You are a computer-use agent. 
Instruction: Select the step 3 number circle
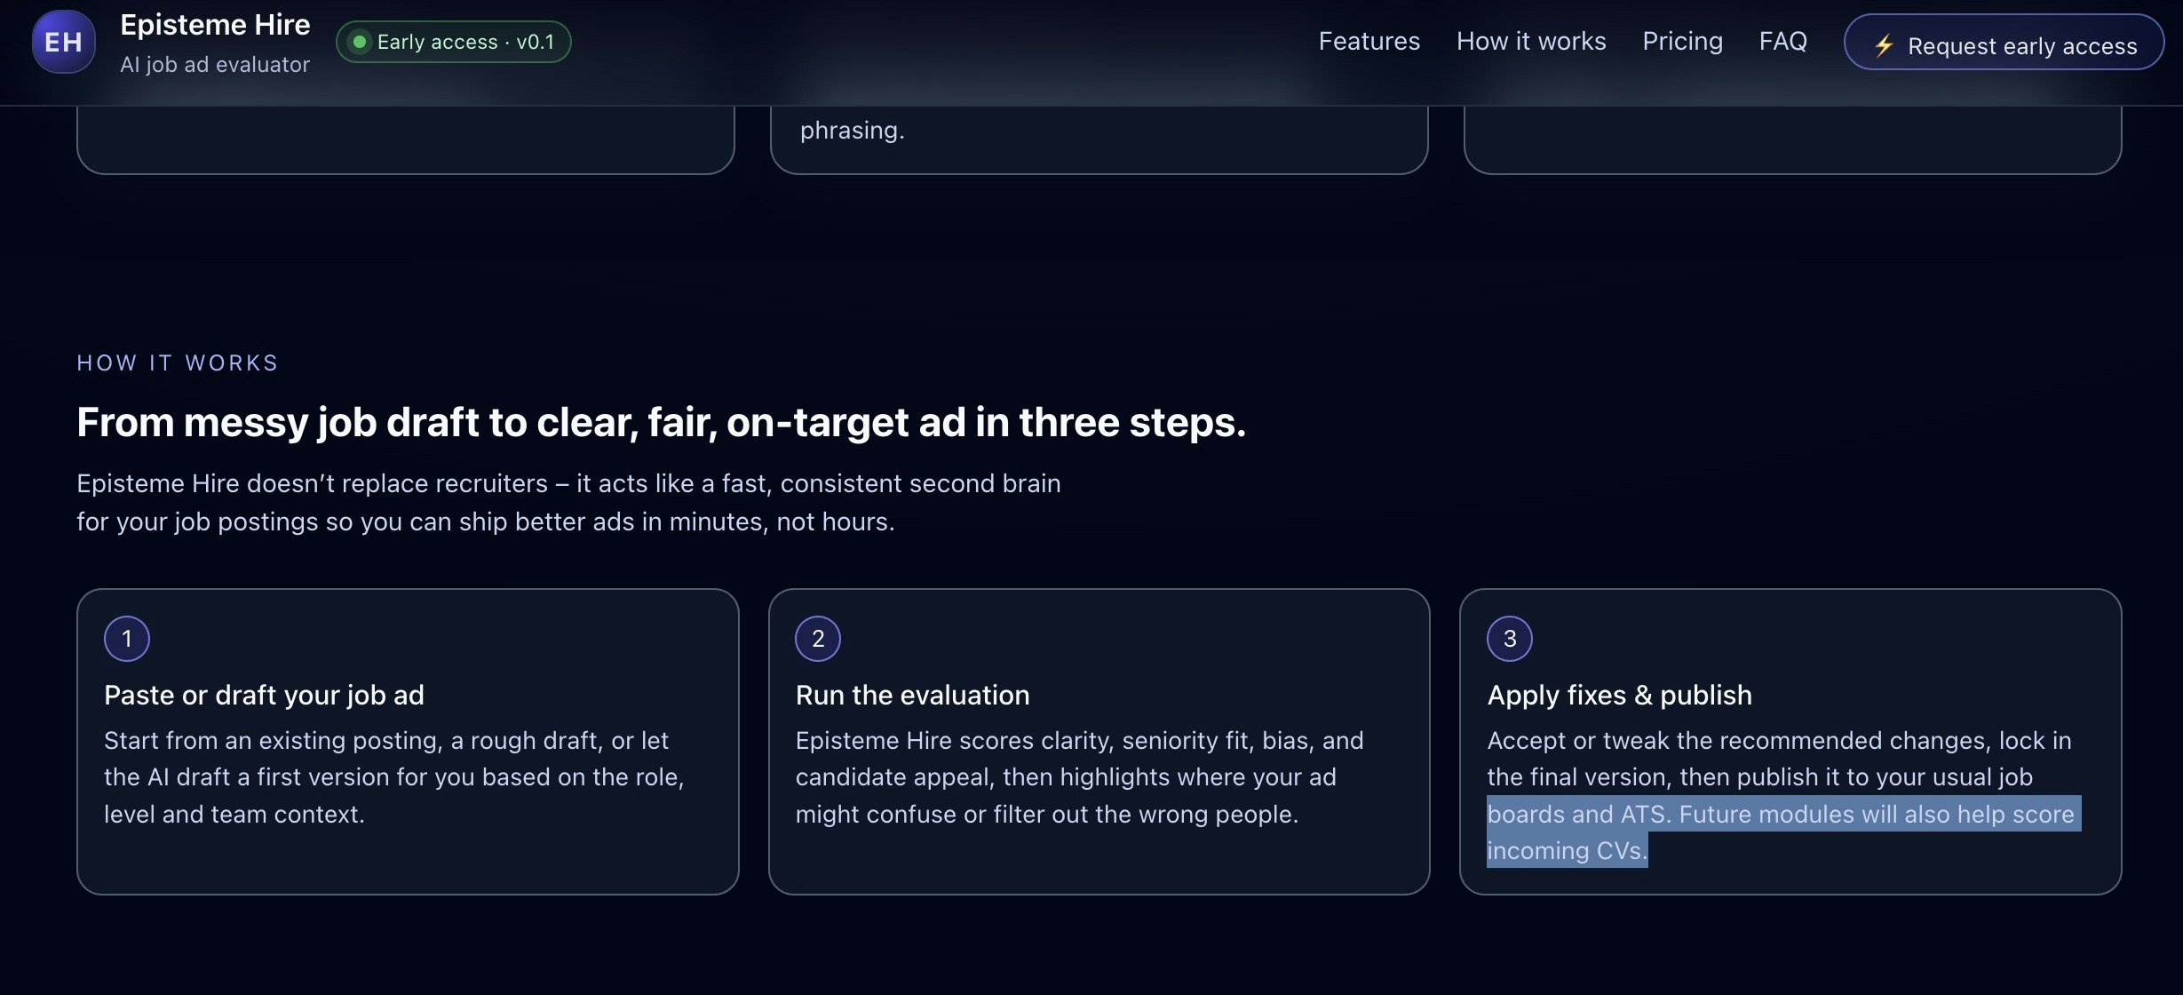1508,638
